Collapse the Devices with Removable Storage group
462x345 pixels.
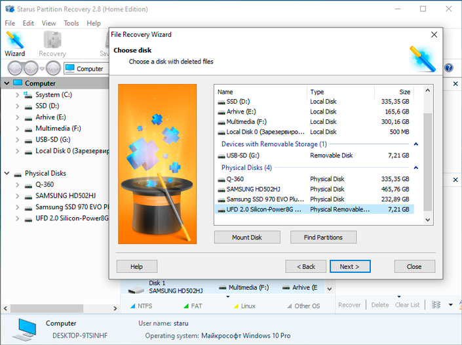(416, 144)
